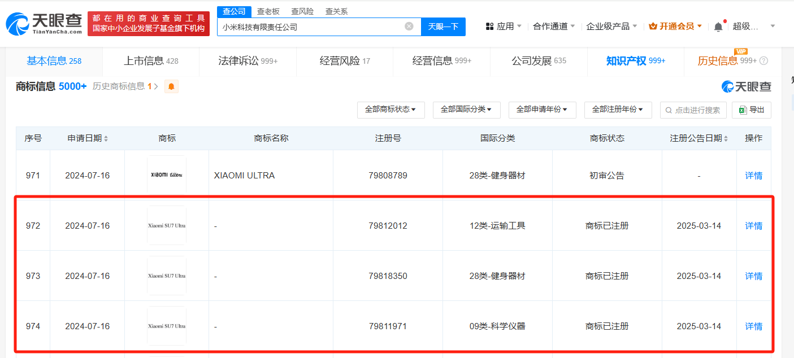Expand the 全部注册年份 filter

point(618,110)
